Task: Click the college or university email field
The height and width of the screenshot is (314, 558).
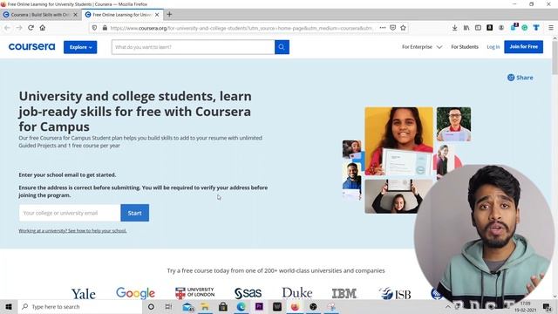Action: coord(70,213)
